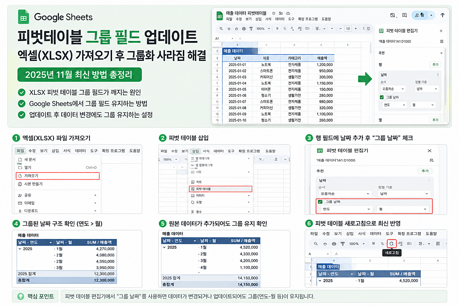Image resolution: width=459 pixels, height=306 pixels.
Task: Click the percent format icon in step 6 toolbar
Action: point(382,244)
